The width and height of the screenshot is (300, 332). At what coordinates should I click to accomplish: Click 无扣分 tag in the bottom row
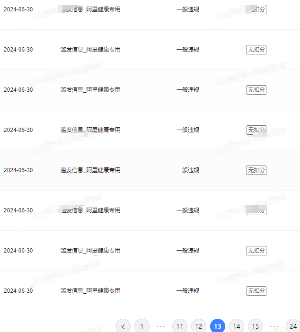(256, 291)
